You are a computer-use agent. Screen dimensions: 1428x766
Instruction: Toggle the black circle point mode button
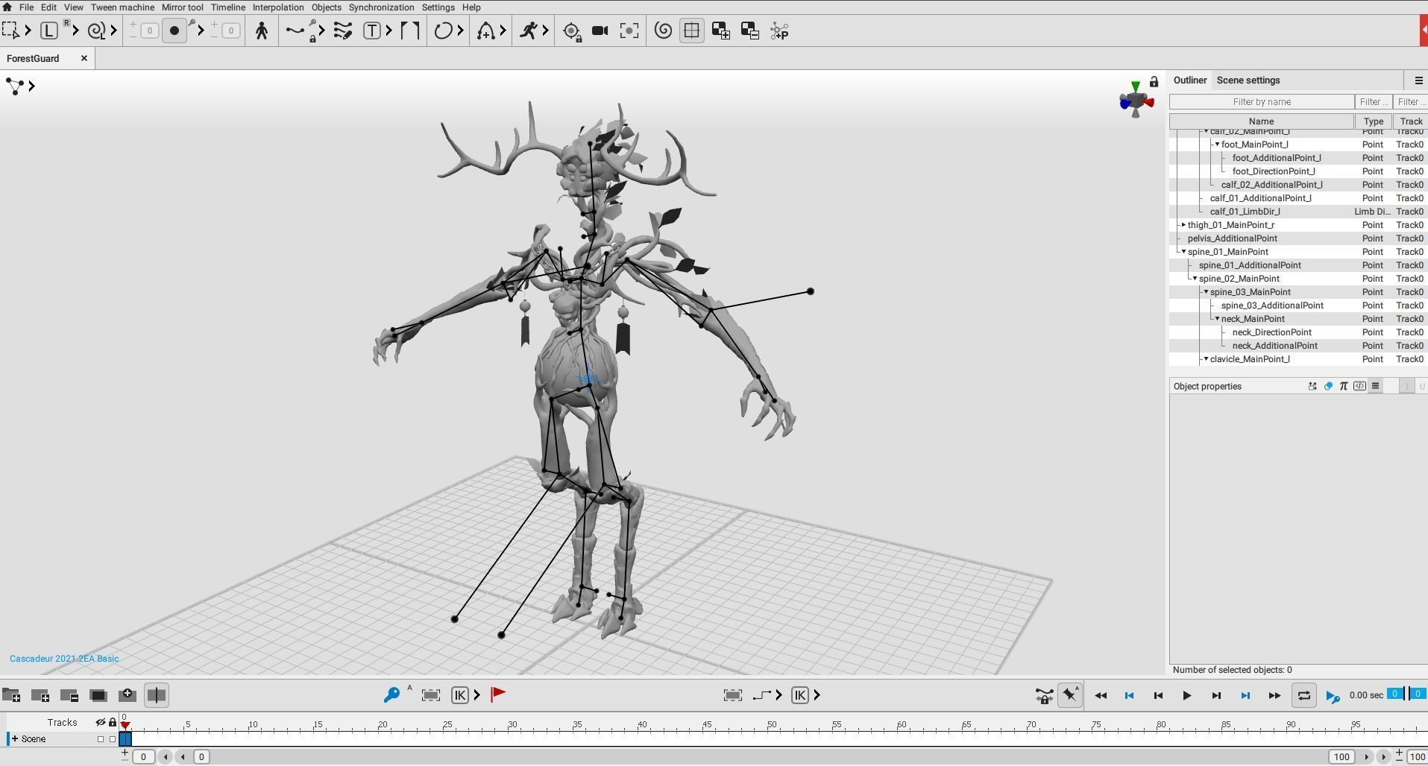click(x=174, y=31)
